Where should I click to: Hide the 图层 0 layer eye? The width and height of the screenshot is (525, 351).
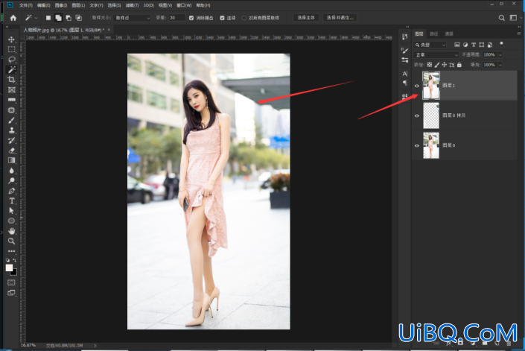417,146
